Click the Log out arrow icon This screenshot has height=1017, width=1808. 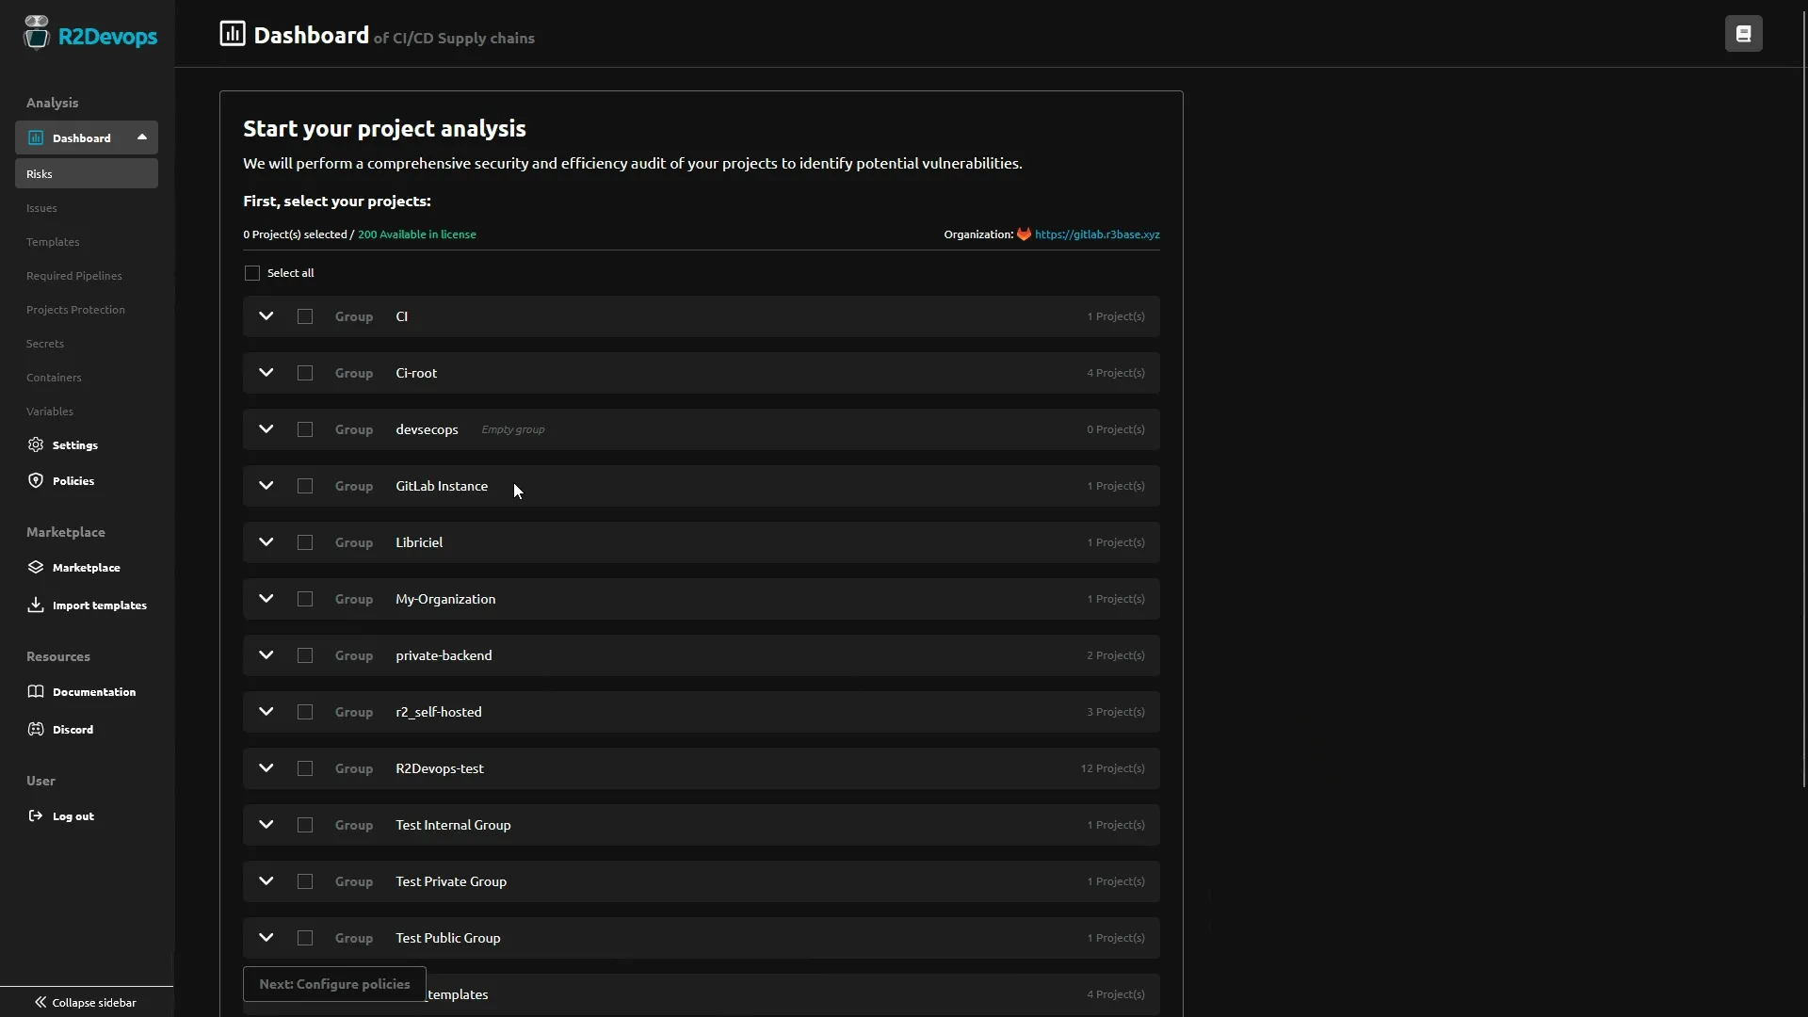pyautogui.click(x=36, y=815)
